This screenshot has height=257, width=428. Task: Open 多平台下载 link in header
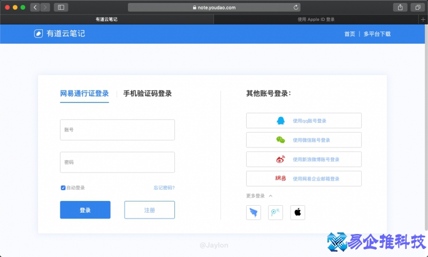pos(377,34)
